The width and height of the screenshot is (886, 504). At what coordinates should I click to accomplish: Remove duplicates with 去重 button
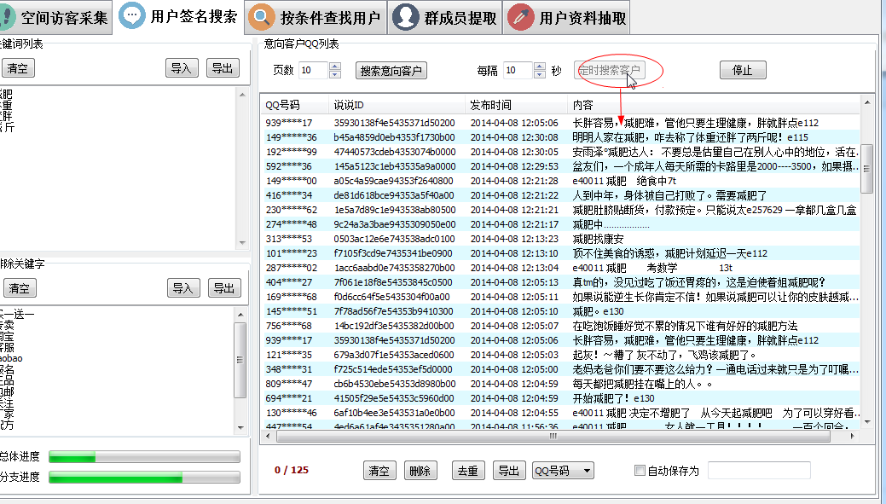(x=468, y=471)
